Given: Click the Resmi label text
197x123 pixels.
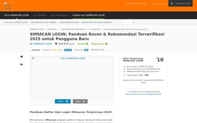Looking at the screenshot, I should click(81, 44).
